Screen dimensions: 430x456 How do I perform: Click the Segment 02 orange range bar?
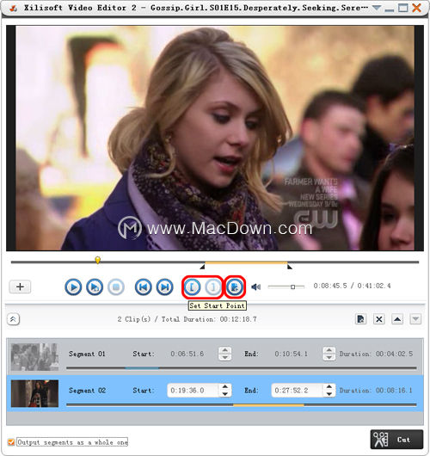[x=268, y=404]
